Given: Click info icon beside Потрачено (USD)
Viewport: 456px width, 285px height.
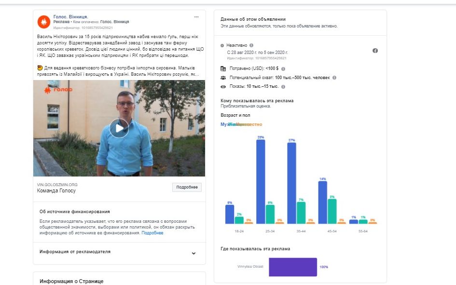Looking at the screenshot, I should (x=283, y=69).
